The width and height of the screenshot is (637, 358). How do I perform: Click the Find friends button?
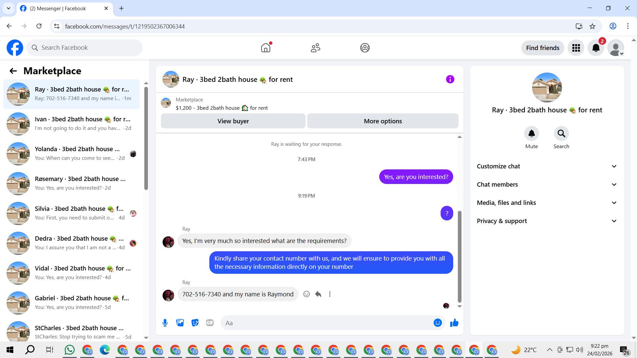coord(542,48)
